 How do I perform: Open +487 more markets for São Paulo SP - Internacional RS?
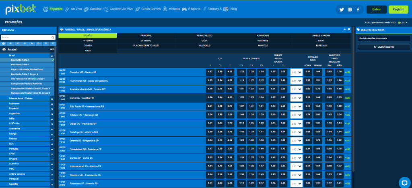(347, 107)
